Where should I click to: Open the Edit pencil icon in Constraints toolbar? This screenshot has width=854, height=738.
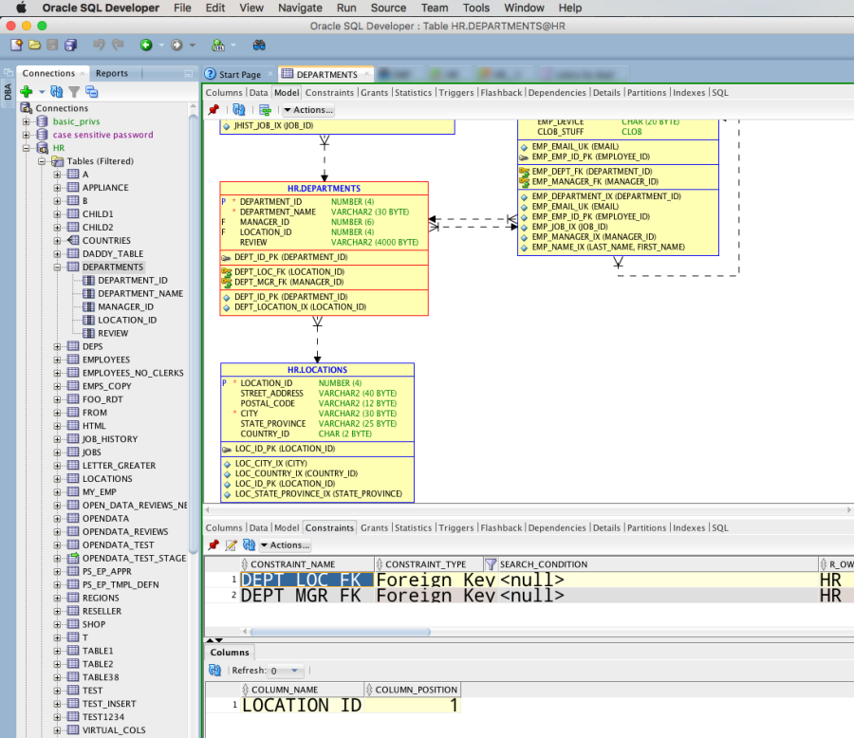[229, 544]
